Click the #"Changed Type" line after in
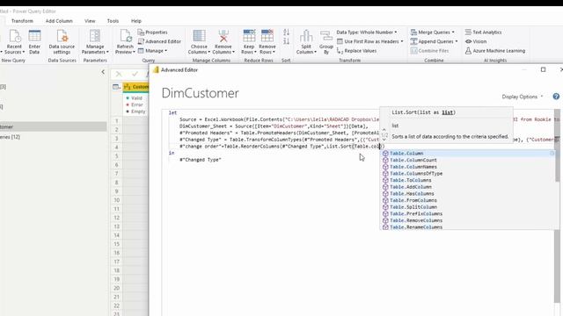The height and width of the screenshot is (316, 563). click(x=201, y=160)
